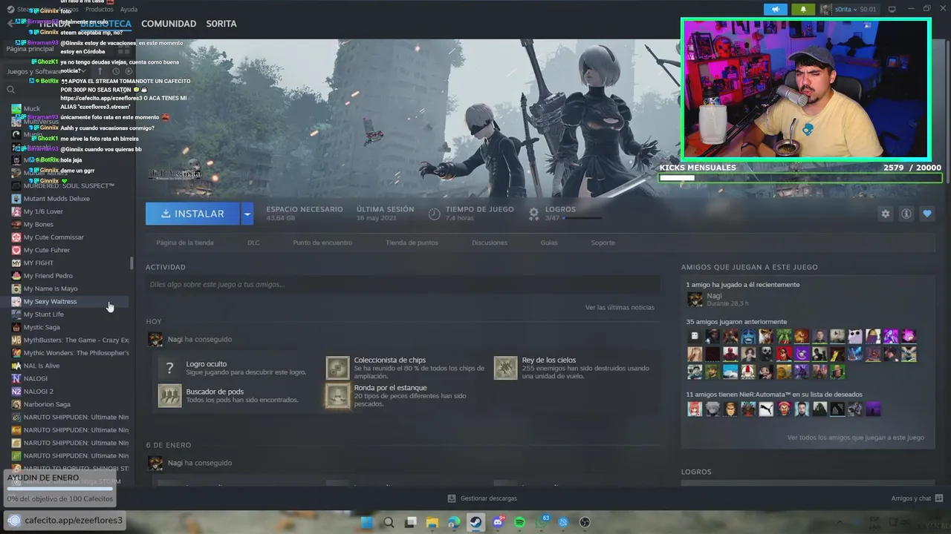The image size is (951, 534).
Task: Select My Friend Pedro in library
Action: [x=48, y=276]
